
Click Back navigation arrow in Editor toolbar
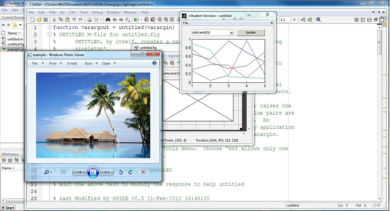[x=115, y=20]
